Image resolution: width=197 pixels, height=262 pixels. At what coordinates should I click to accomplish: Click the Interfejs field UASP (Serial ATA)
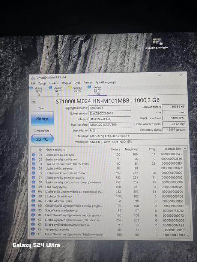(110, 119)
